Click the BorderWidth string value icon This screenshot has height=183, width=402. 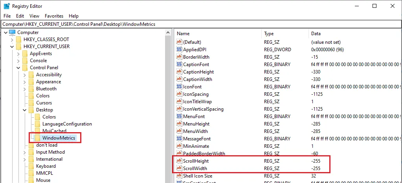(x=179, y=57)
